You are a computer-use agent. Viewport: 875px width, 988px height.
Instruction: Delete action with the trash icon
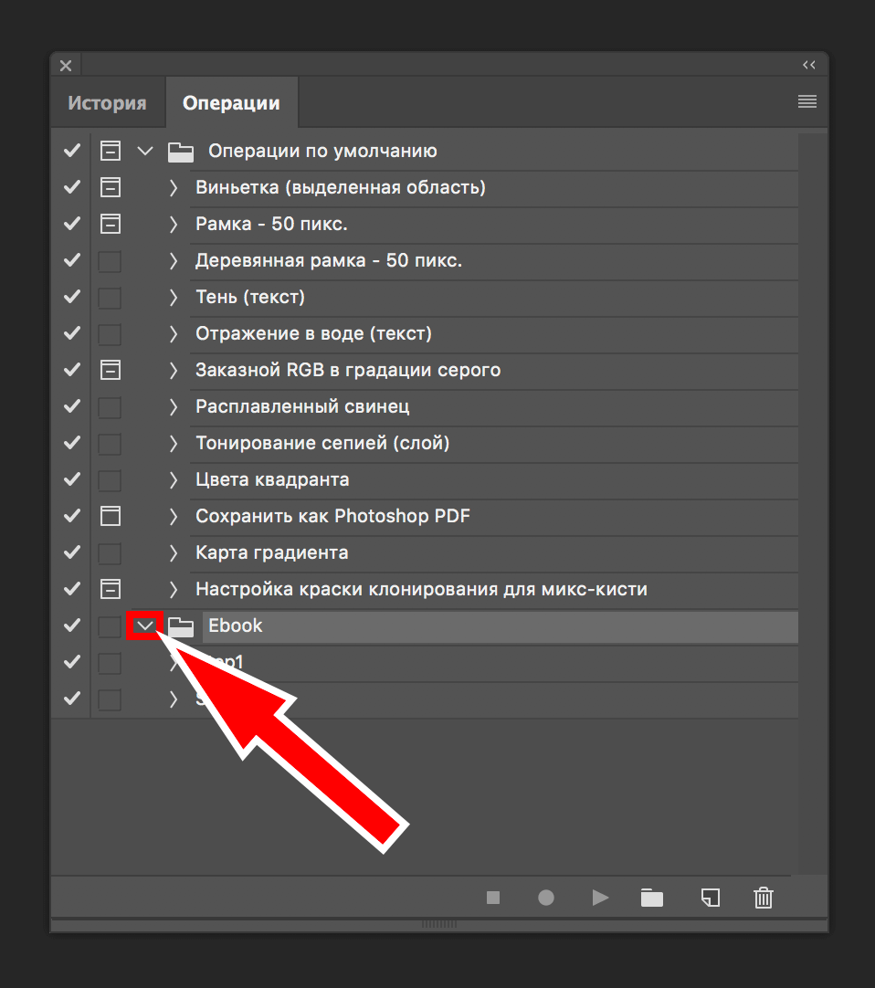coord(764,898)
